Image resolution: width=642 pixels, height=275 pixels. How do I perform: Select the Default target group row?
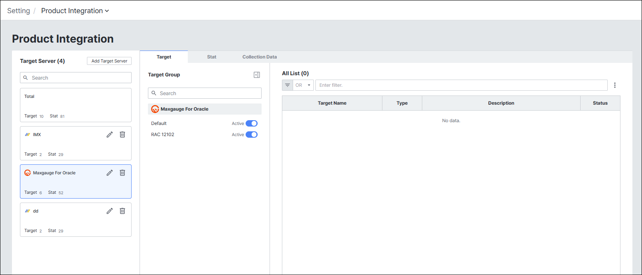click(205, 123)
